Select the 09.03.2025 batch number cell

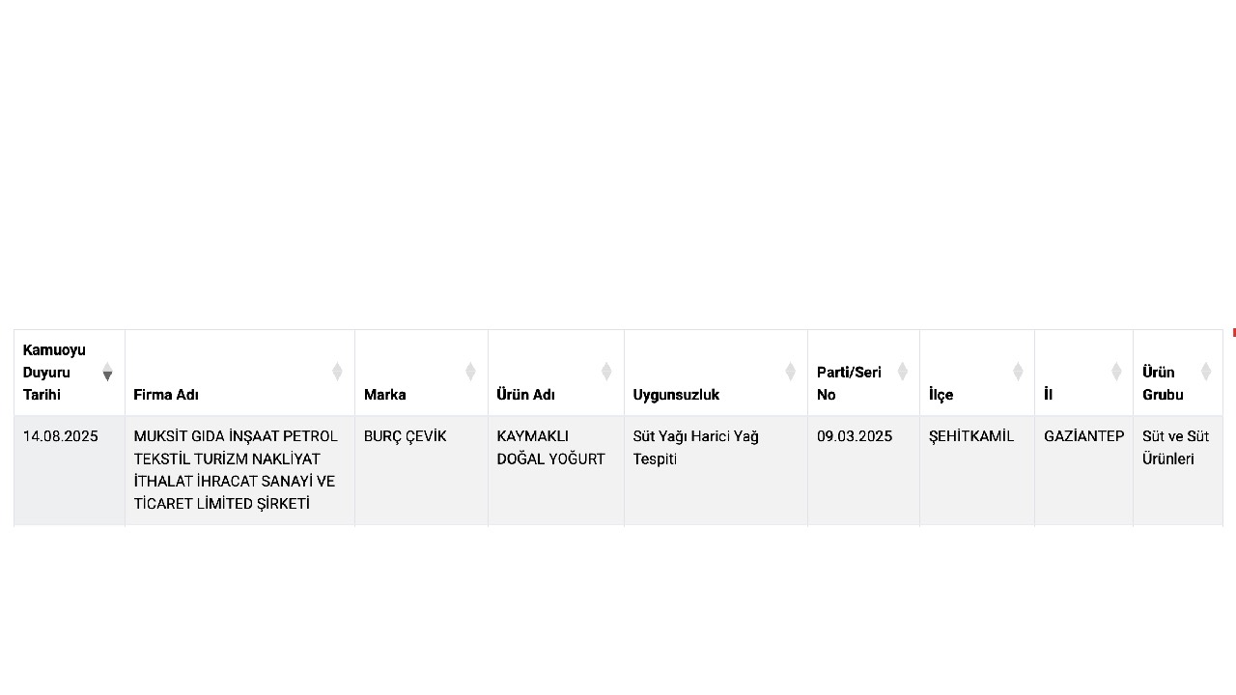(x=855, y=436)
